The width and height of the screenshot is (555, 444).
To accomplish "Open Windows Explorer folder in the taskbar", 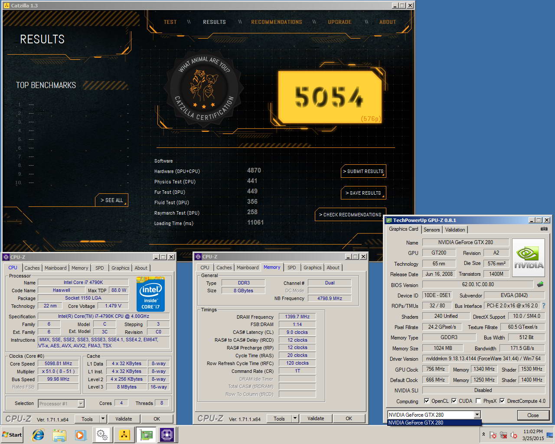I will tap(59, 434).
